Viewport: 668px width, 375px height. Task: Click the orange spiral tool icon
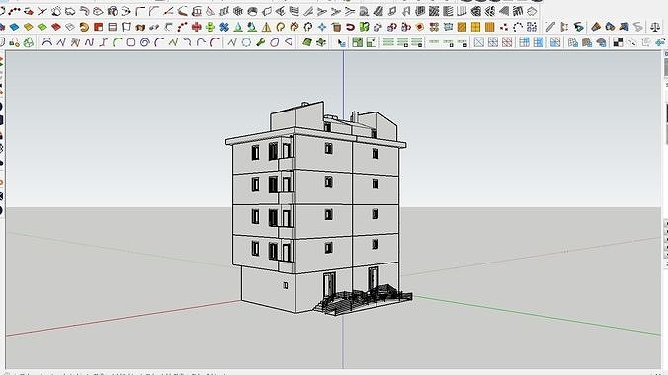(x=84, y=28)
